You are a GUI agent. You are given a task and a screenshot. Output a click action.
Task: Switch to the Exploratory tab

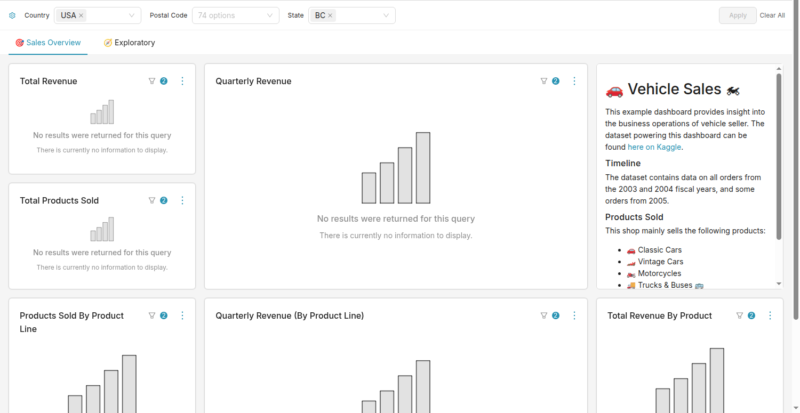pyautogui.click(x=130, y=43)
